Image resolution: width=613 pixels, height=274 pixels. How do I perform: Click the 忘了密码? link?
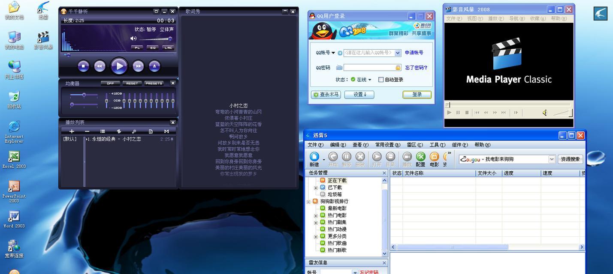point(416,68)
